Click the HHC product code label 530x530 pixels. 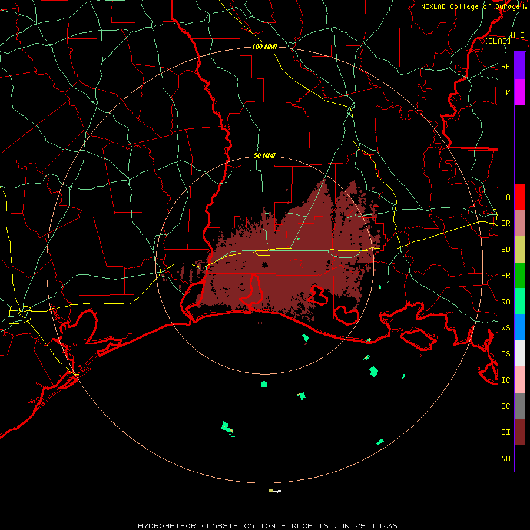(x=517, y=35)
